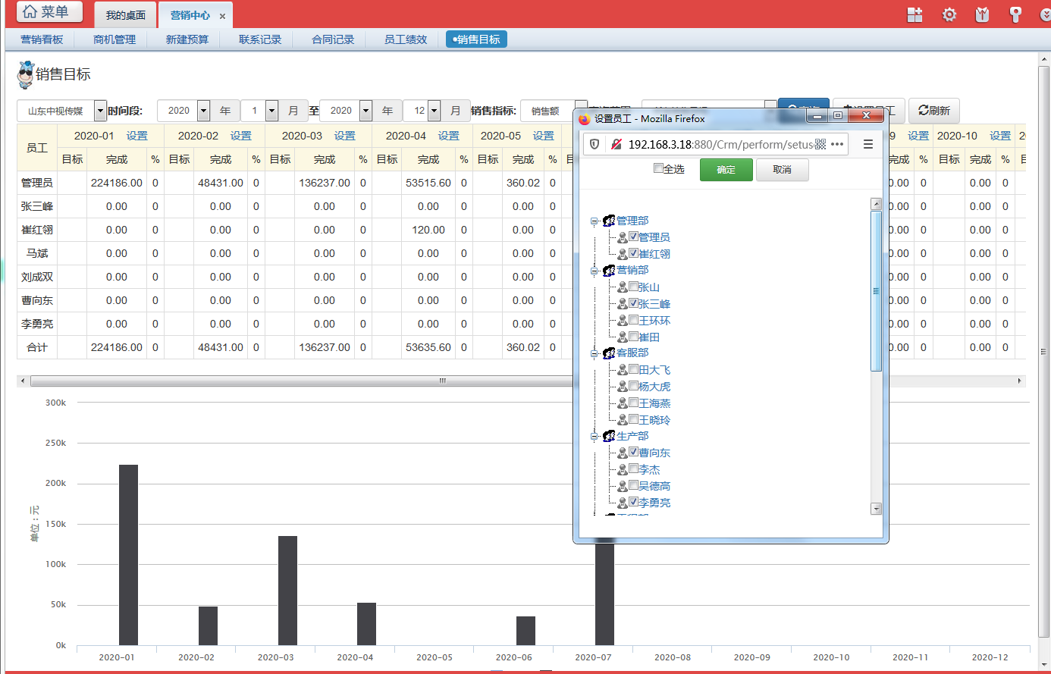
Task: Uncheck the 张三峰 employee checkbox
Action: click(x=633, y=303)
